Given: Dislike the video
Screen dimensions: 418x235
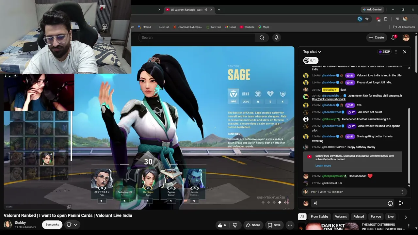Looking at the screenshot, I should (235, 225).
